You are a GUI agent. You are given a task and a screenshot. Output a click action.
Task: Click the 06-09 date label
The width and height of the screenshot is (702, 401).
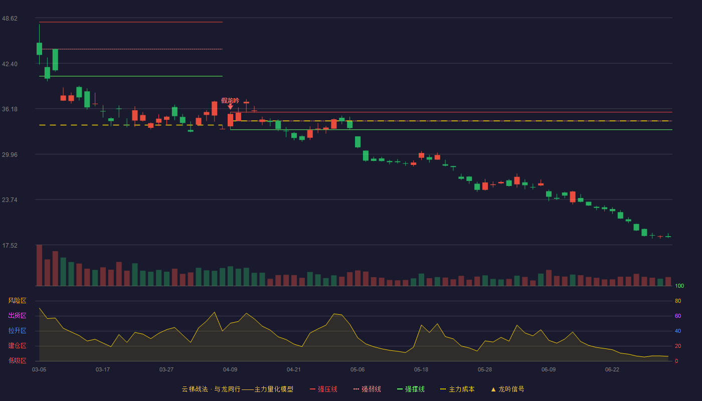(549, 369)
